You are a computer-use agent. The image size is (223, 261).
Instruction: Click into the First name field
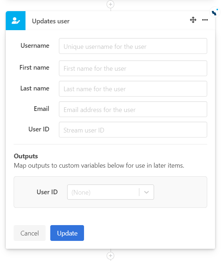(133, 68)
